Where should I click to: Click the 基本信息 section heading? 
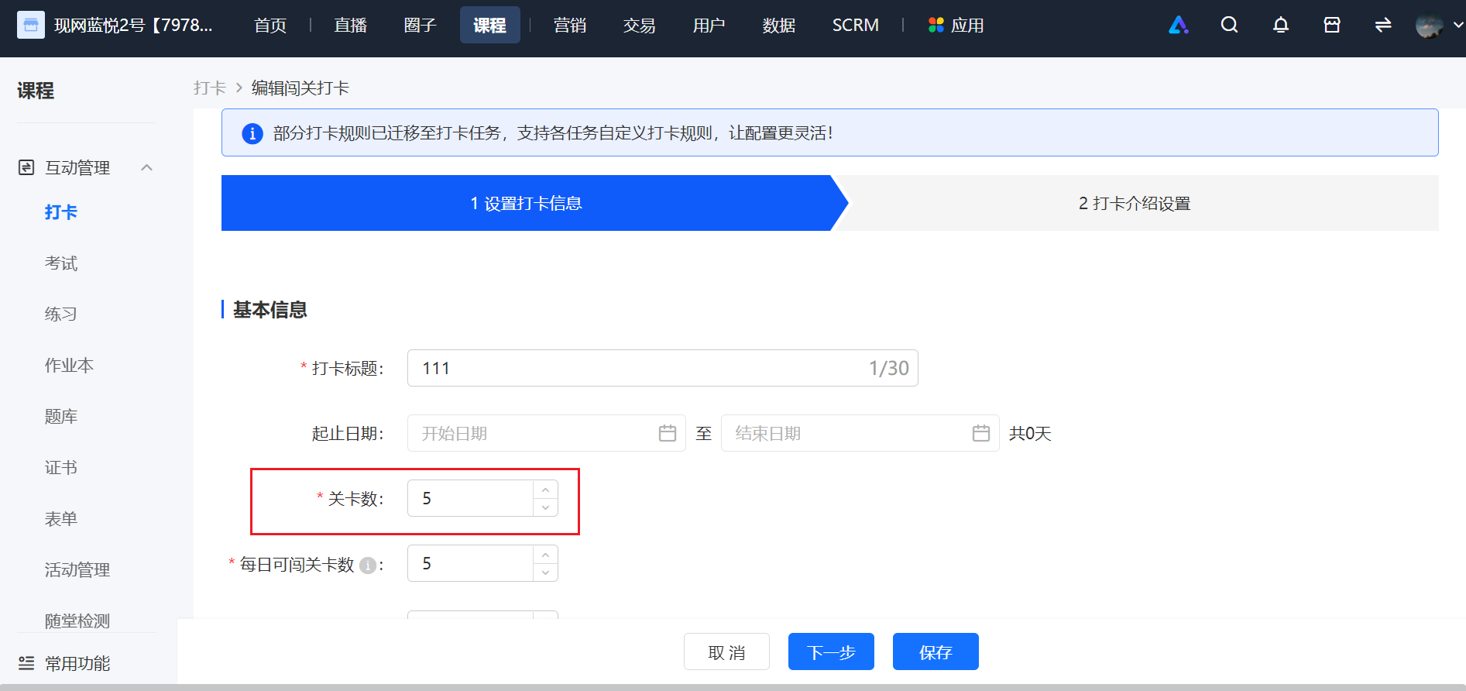pyautogui.click(x=270, y=310)
